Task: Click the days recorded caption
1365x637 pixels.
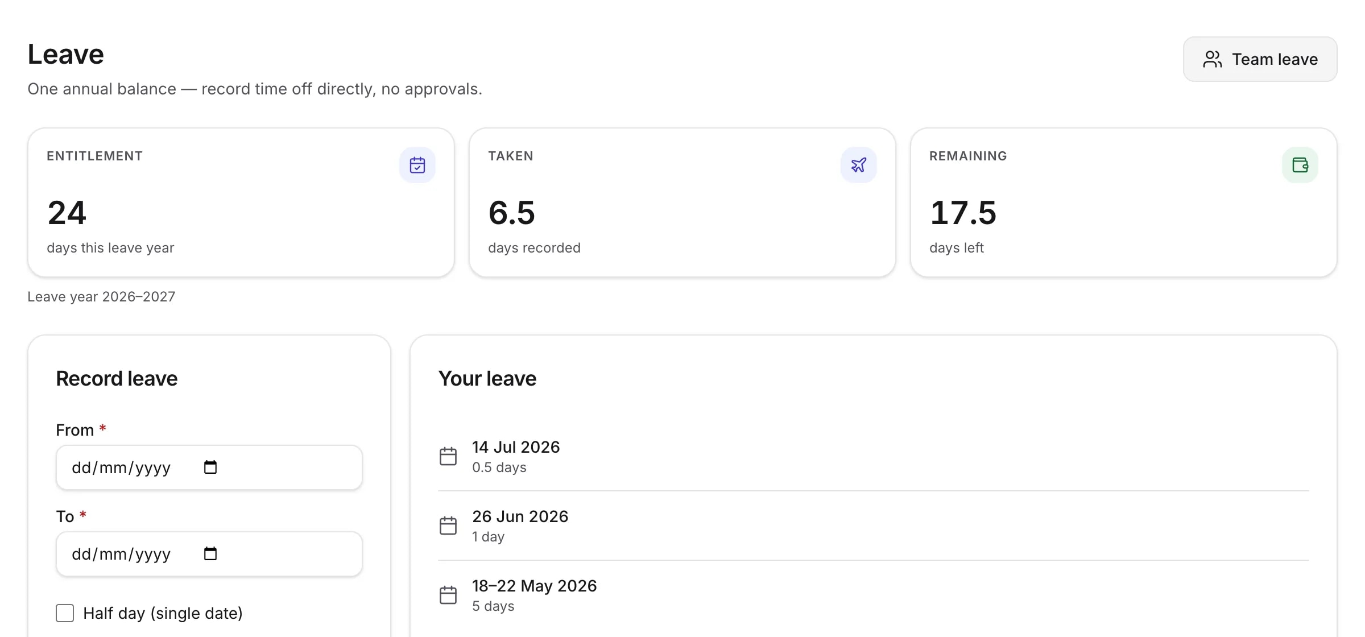Action: (534, 248)
